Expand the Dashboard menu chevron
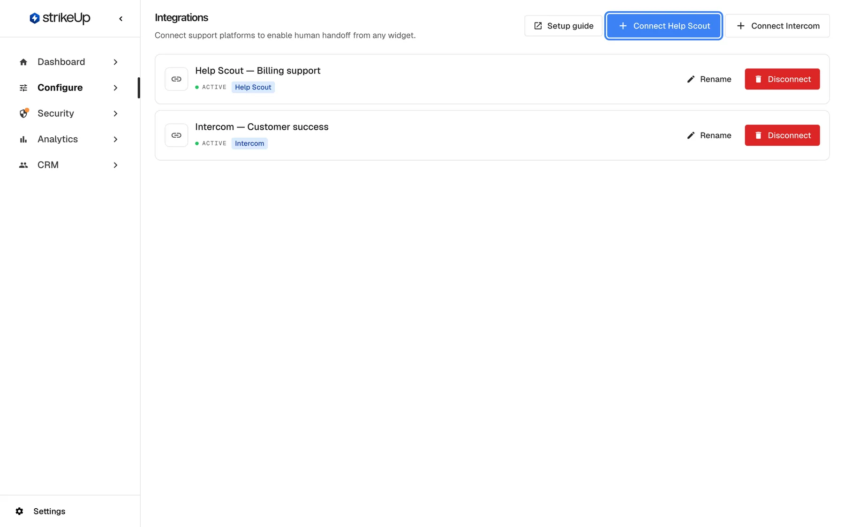The height and width of the screenshot is (527, 844). click(x=115, y=62)
